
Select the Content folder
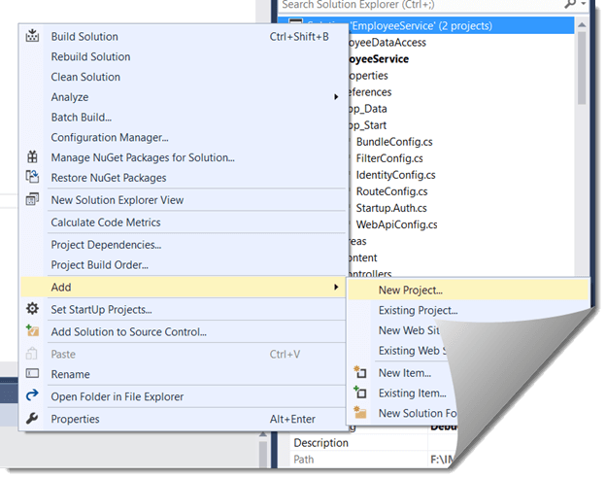point(362,258)
